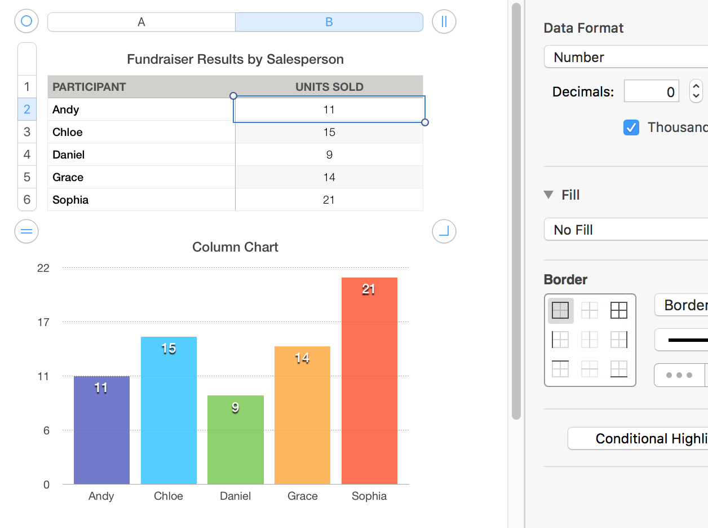
Task: Select column B header tab
Action: pos(329,22)
